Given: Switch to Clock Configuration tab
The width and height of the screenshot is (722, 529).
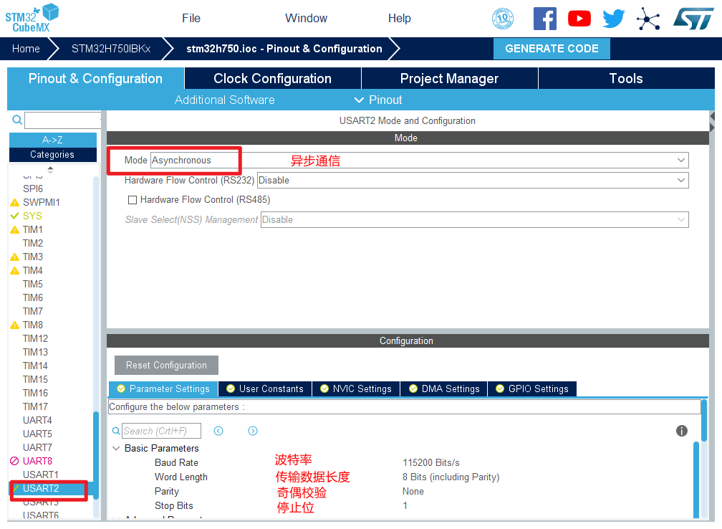Looking at the screenshot, I should click(x=272, y=79).
